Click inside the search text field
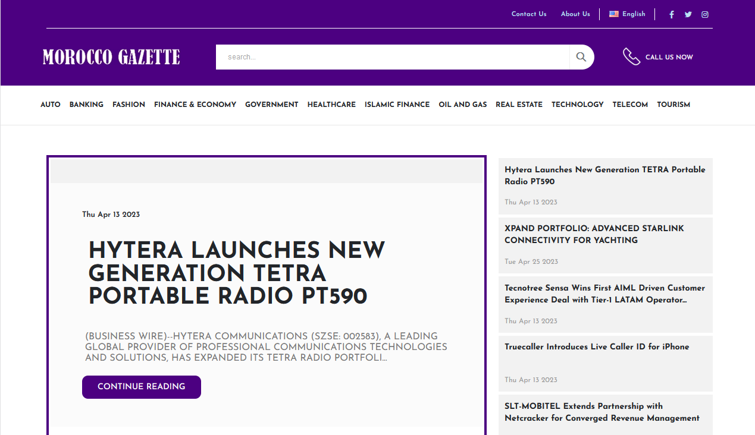This screenshot has width=755, height=435. (393, 57)
